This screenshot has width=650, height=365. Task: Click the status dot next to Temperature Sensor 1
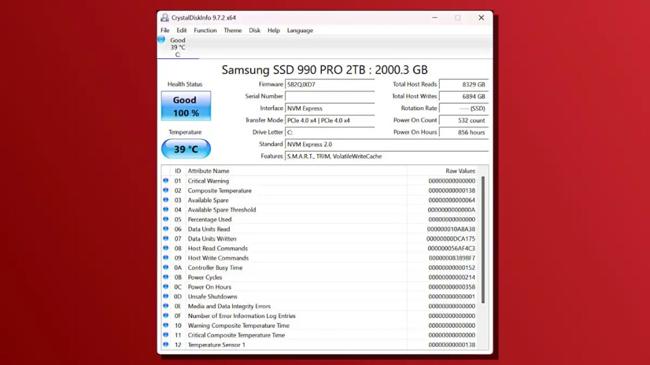coord(166,345)
